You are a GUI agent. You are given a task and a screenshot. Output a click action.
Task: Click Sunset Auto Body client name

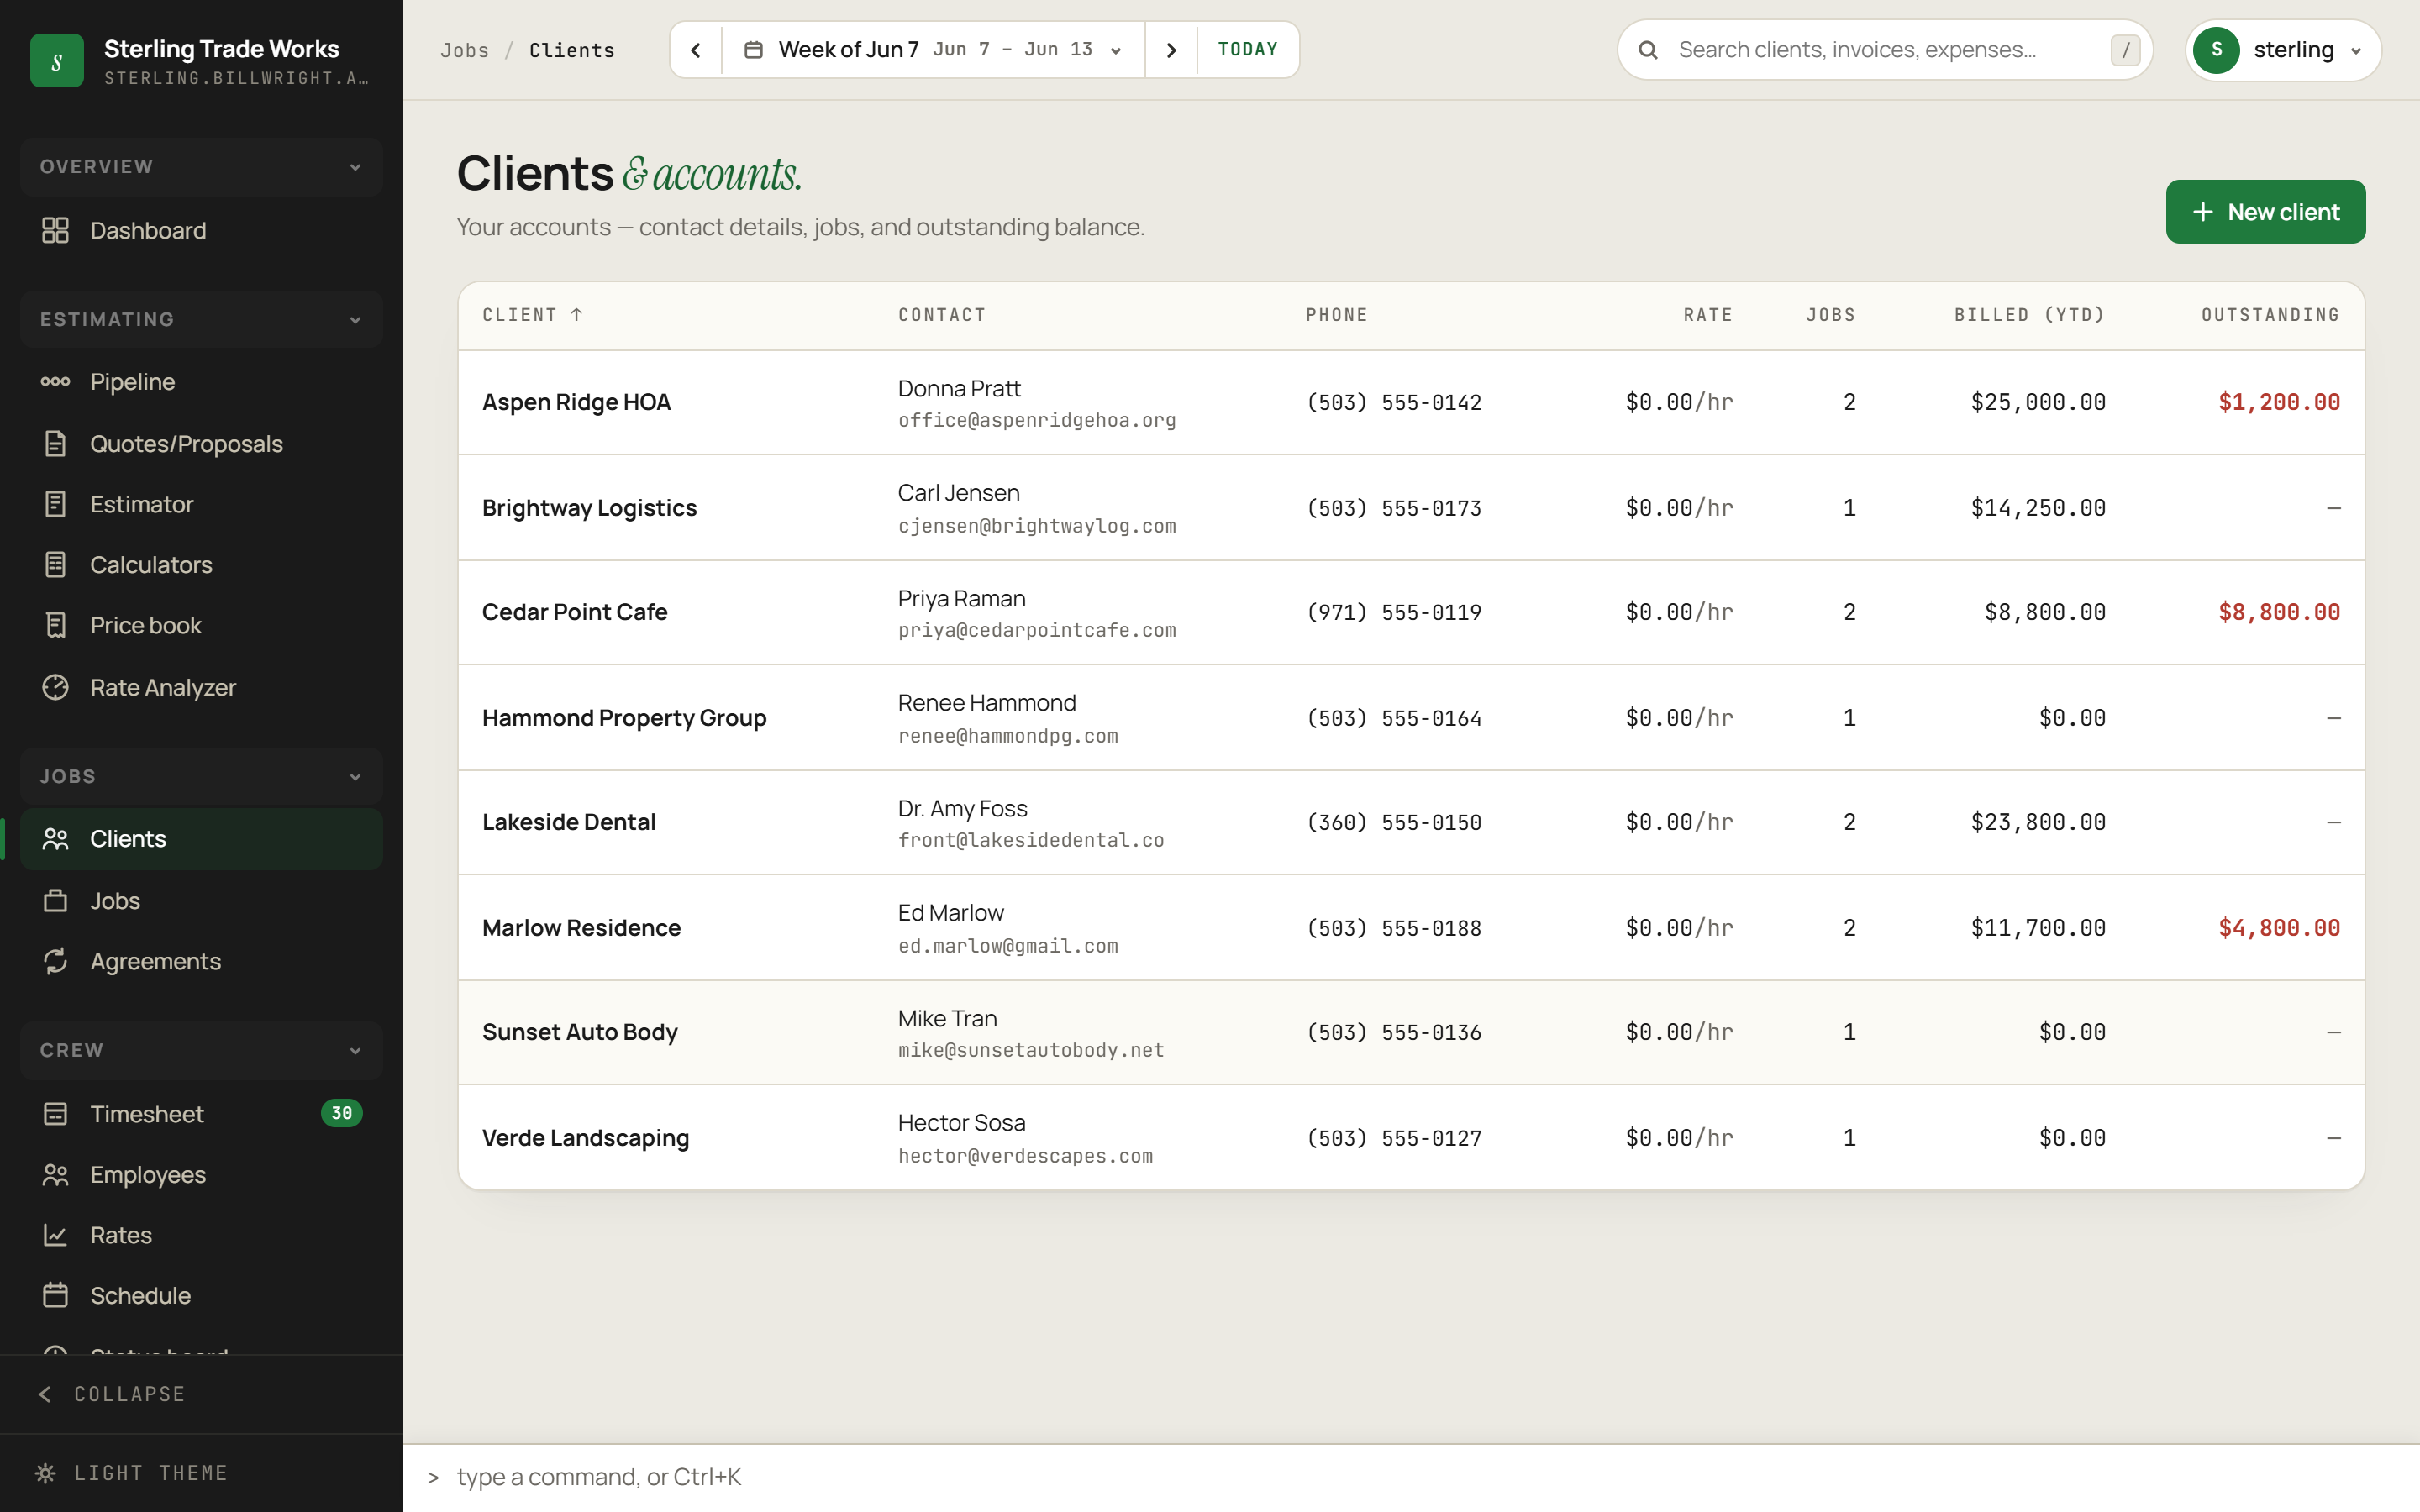click(580, 1032)
